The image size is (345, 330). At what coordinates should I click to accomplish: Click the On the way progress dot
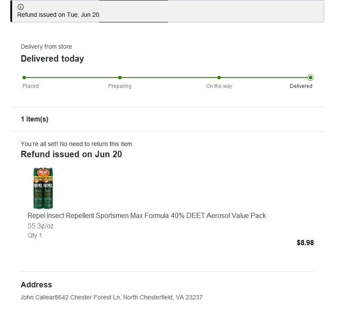pos(219,78)
